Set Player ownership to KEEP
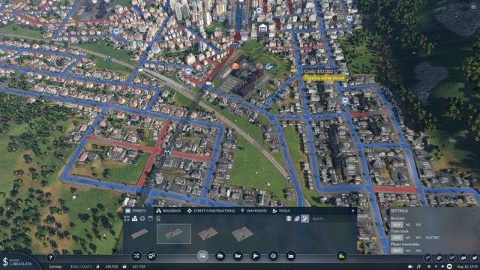480x270 pixels. click(397, 250)
